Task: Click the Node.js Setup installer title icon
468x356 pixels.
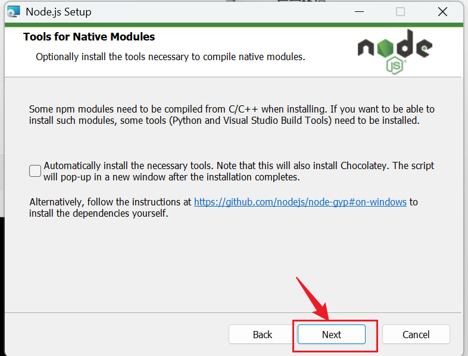Action: pos(14,11)
